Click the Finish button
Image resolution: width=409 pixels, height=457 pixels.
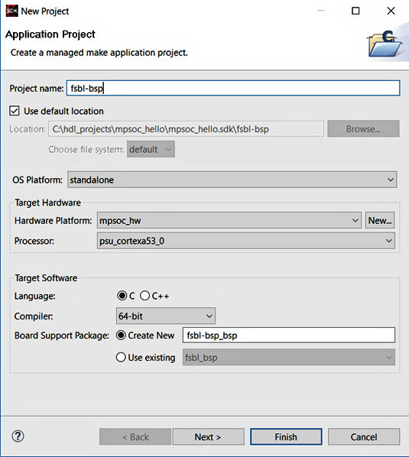point(286,437)
